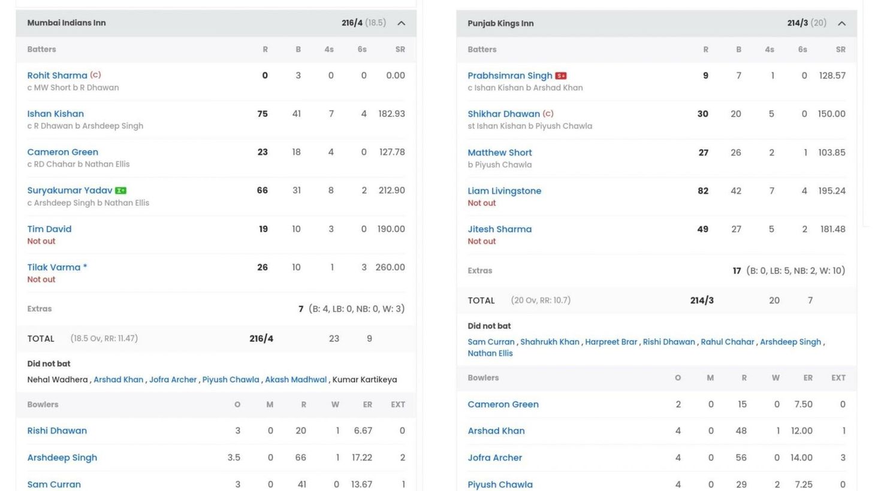
Task: Click Jofra Archer in Punjab's bowling table
Action: 495,457
